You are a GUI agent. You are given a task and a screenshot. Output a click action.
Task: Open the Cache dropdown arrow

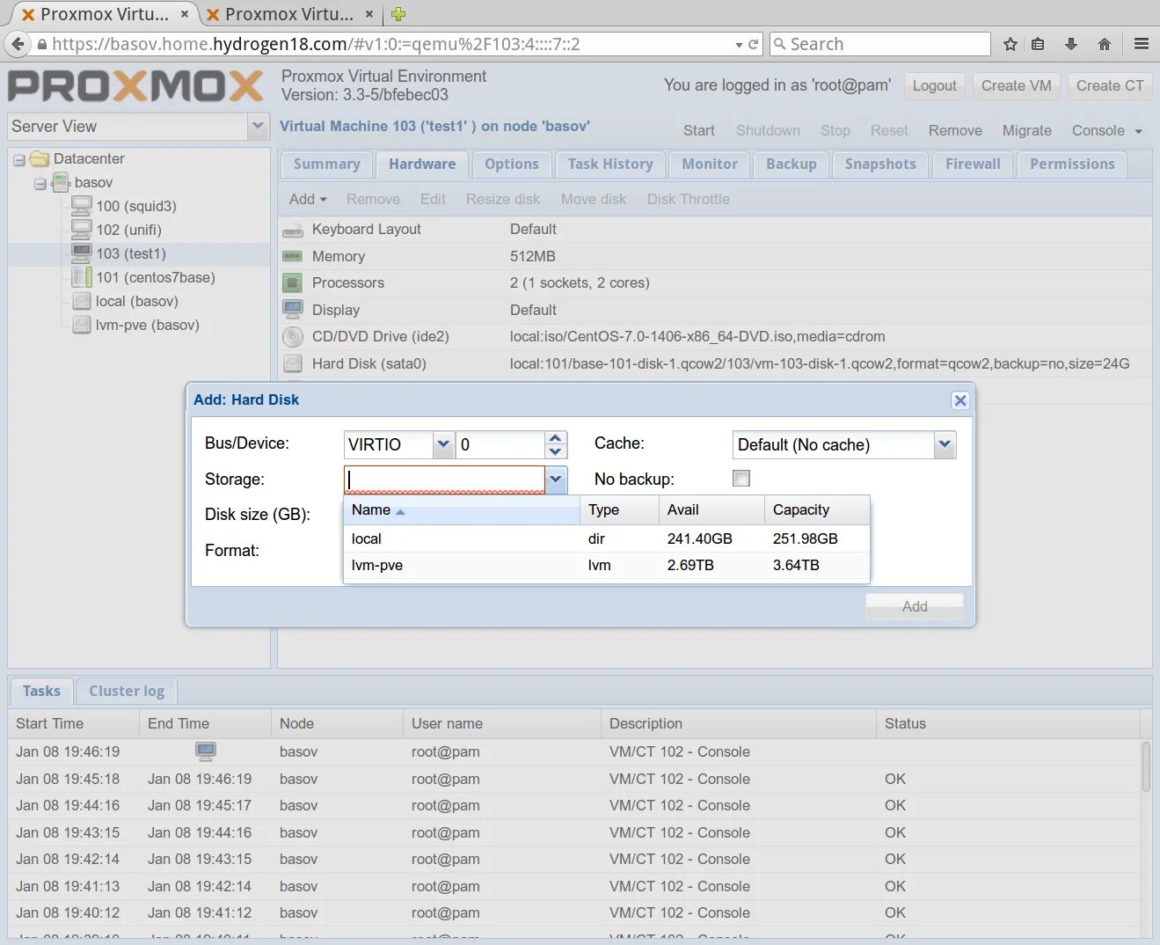point(945,444)
